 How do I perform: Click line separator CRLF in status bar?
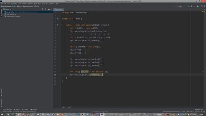point(187,112)
